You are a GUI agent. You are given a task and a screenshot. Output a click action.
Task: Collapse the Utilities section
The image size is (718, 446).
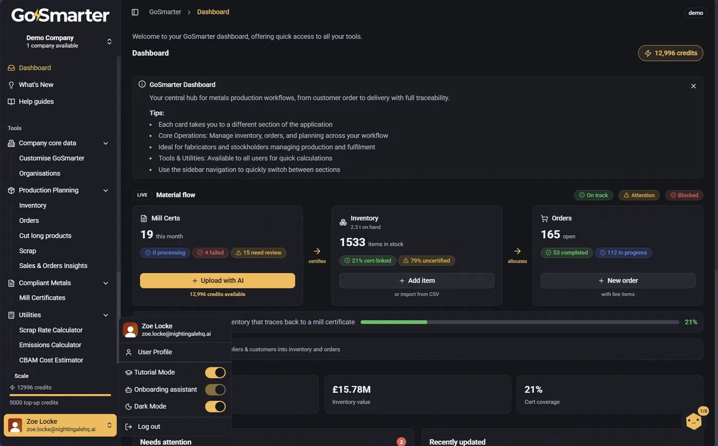pyautogui.click(x=106, y=315)
